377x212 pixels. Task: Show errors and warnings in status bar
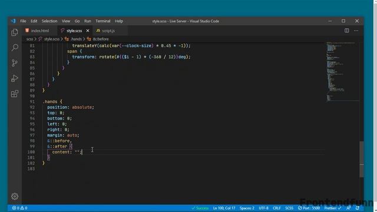click(19, 208)
